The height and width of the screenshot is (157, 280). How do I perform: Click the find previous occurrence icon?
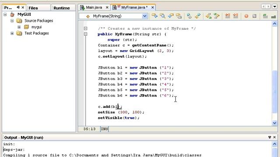171,16
